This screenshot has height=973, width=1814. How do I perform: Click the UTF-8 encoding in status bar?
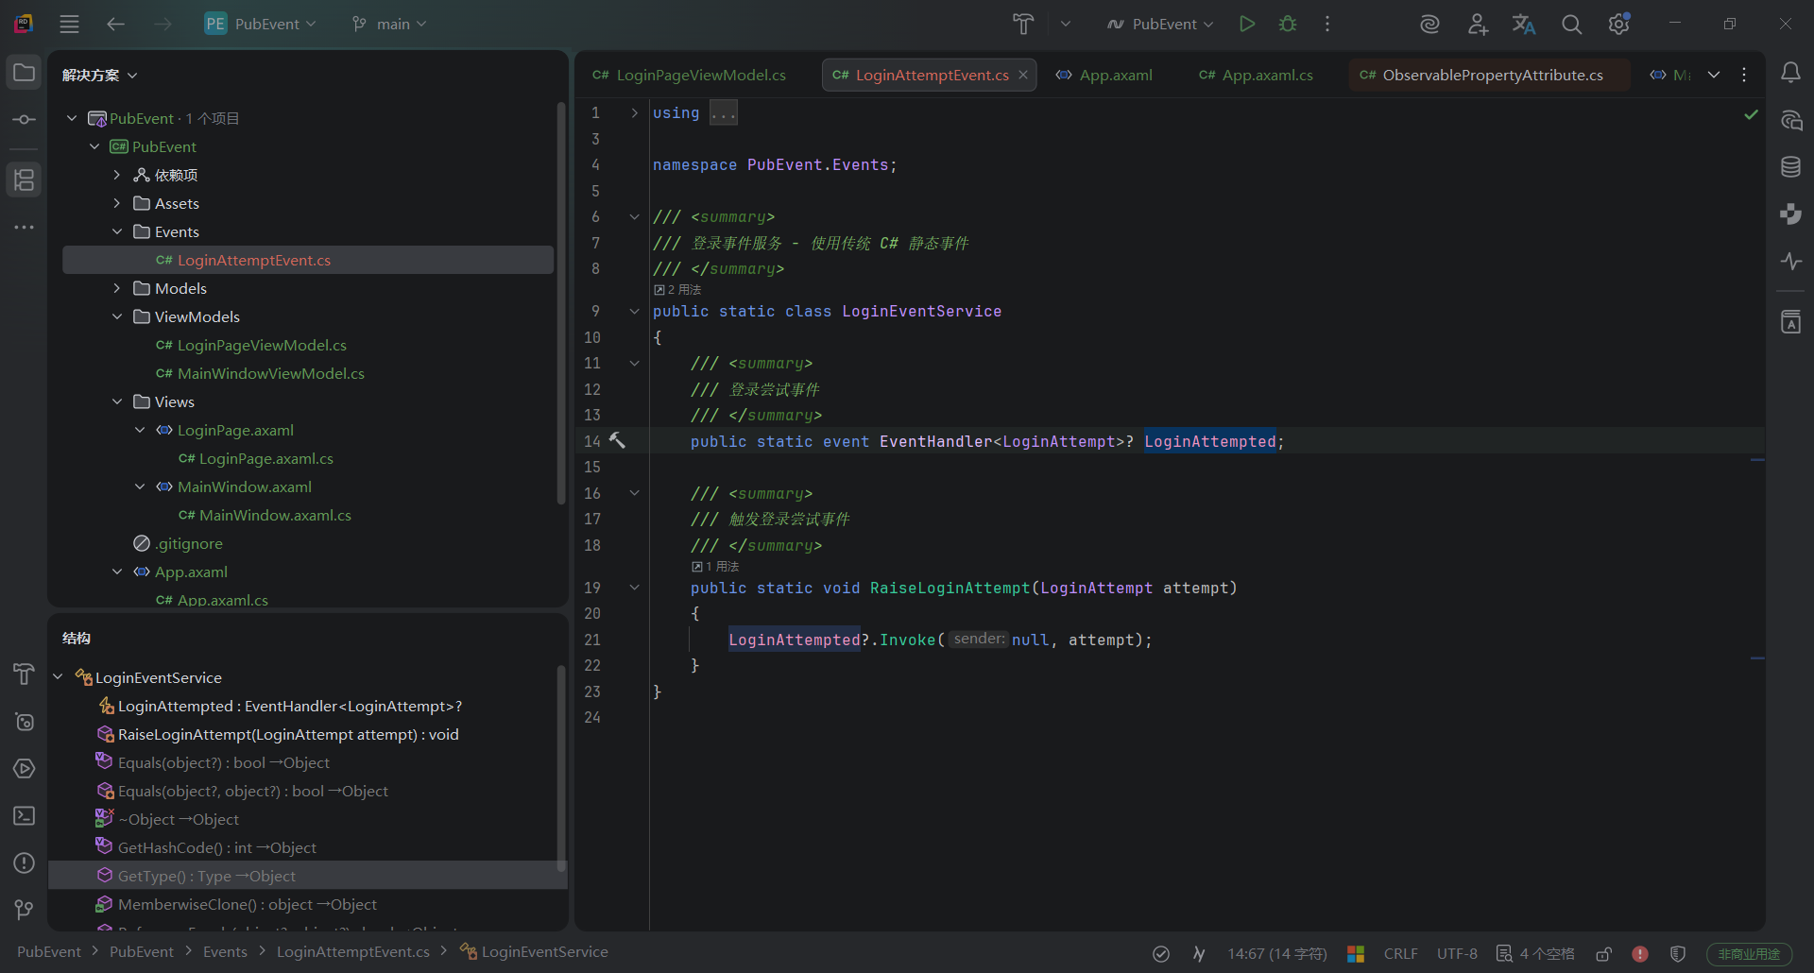point(1456,954)
